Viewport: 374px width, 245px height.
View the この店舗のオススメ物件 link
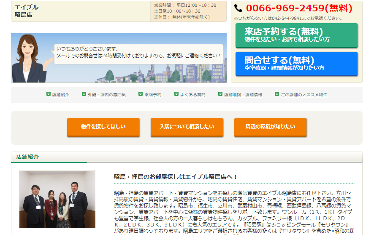coord(304,95)
